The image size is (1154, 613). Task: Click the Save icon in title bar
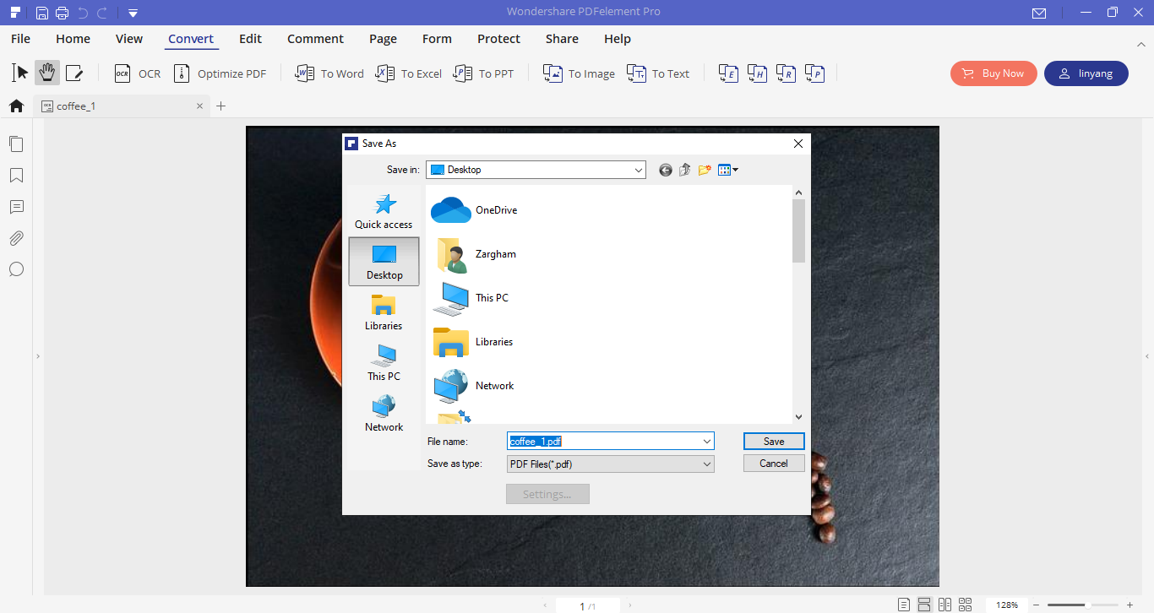tap(42, 13)
